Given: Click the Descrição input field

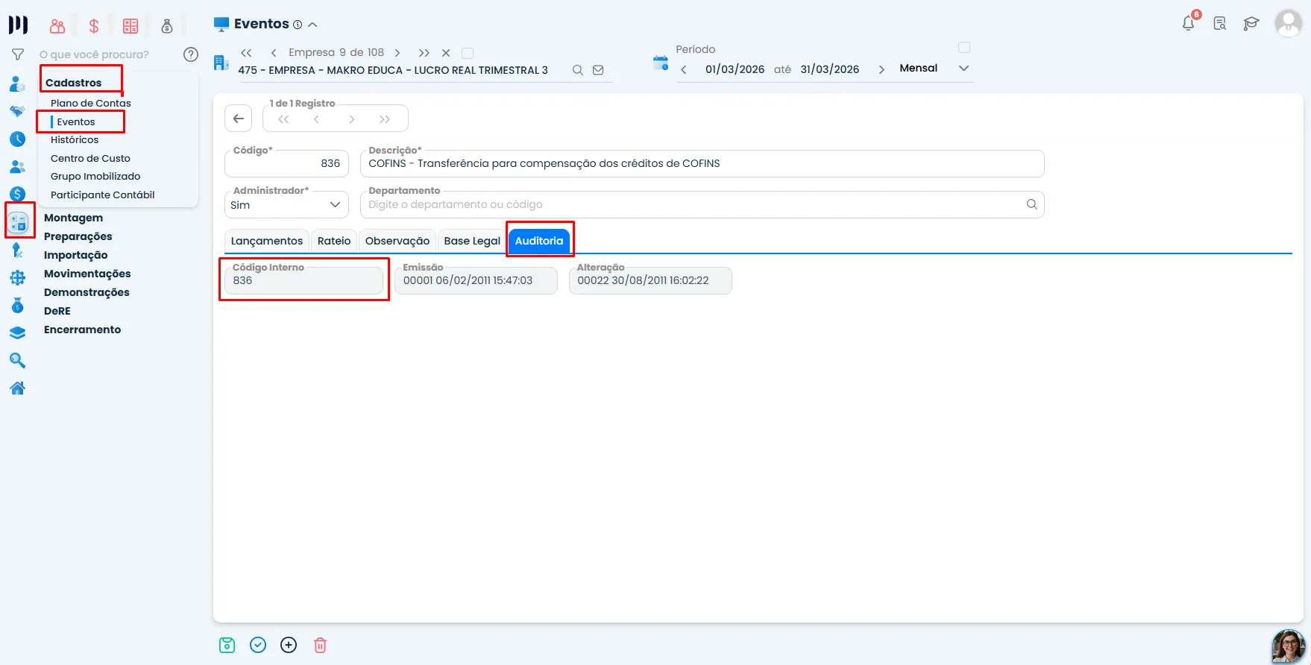Looking at the screenshot, I should click(x=702, y=164).
